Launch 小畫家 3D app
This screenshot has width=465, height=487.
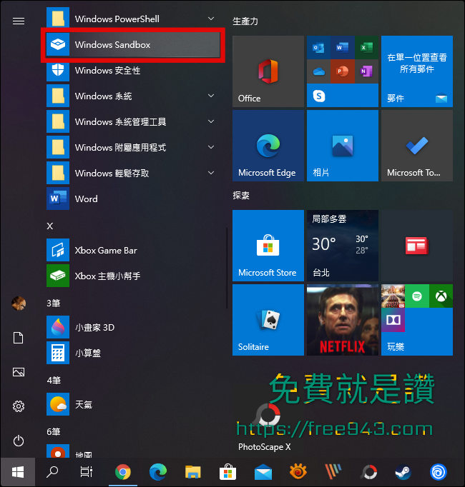pyautogui.click(x=133, y=327)
